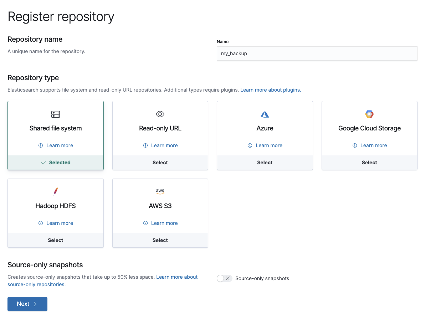Select the Hadoop HDFS repository type
The image size is (425, 319).
pyautogui.click(x=55, y=240)
